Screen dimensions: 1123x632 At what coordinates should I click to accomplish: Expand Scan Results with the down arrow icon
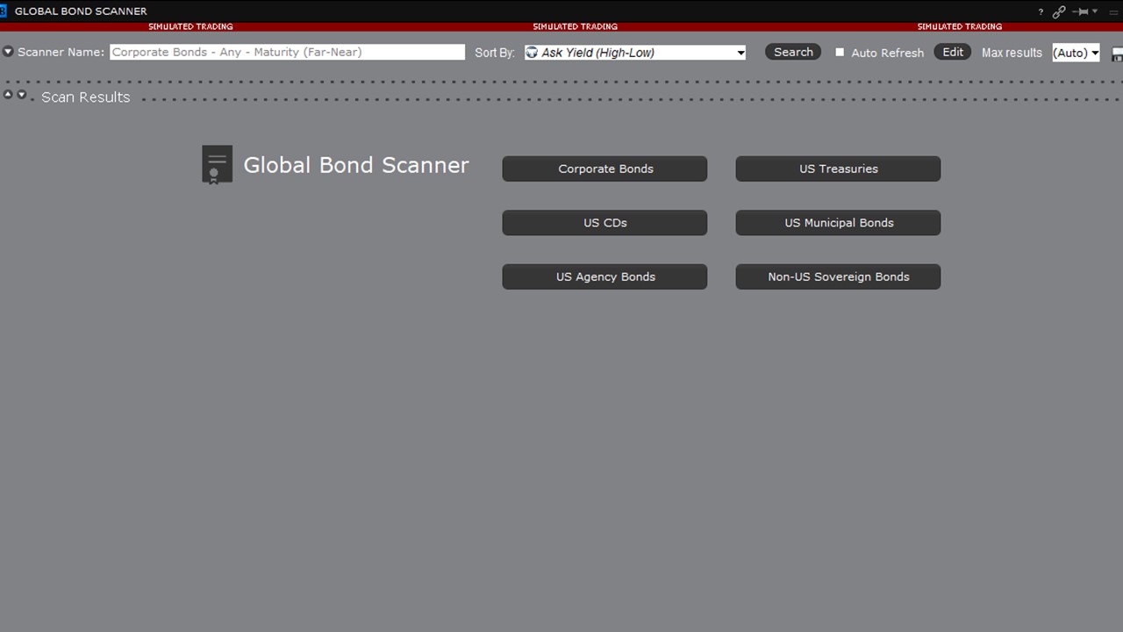(x=21, y=94)
